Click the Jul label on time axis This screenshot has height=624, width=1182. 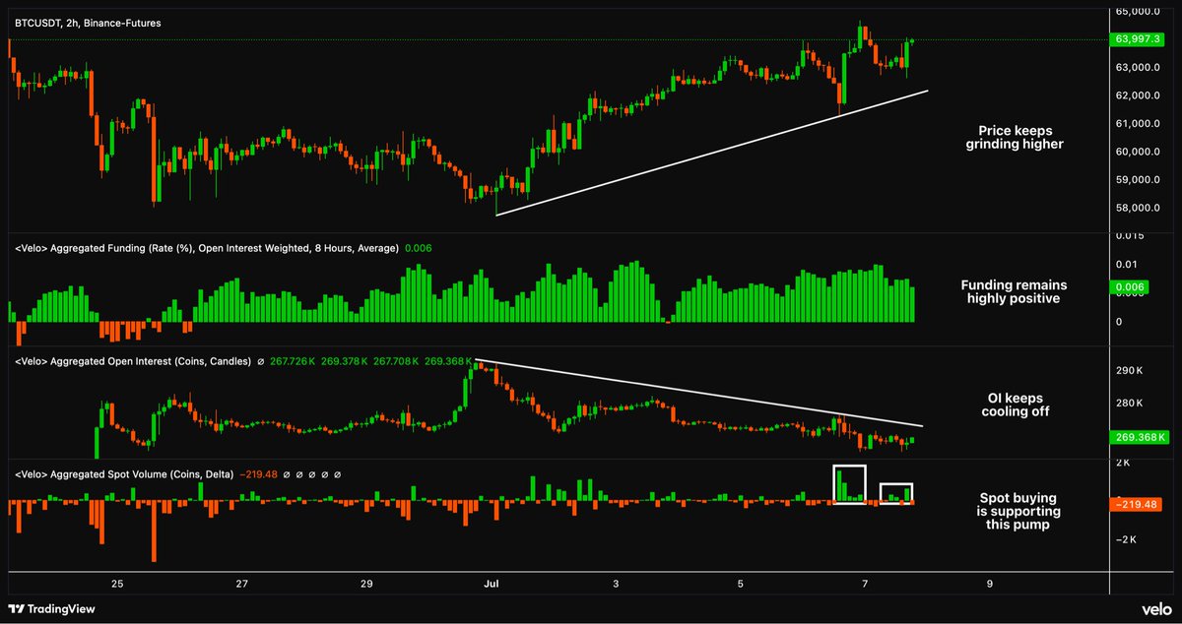(x=491, y=584)
